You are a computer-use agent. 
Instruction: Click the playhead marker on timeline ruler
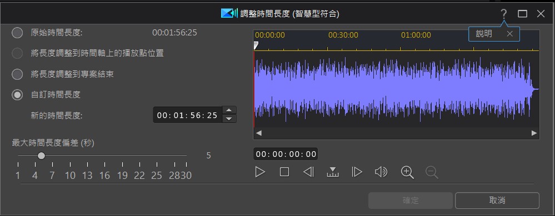256,45
